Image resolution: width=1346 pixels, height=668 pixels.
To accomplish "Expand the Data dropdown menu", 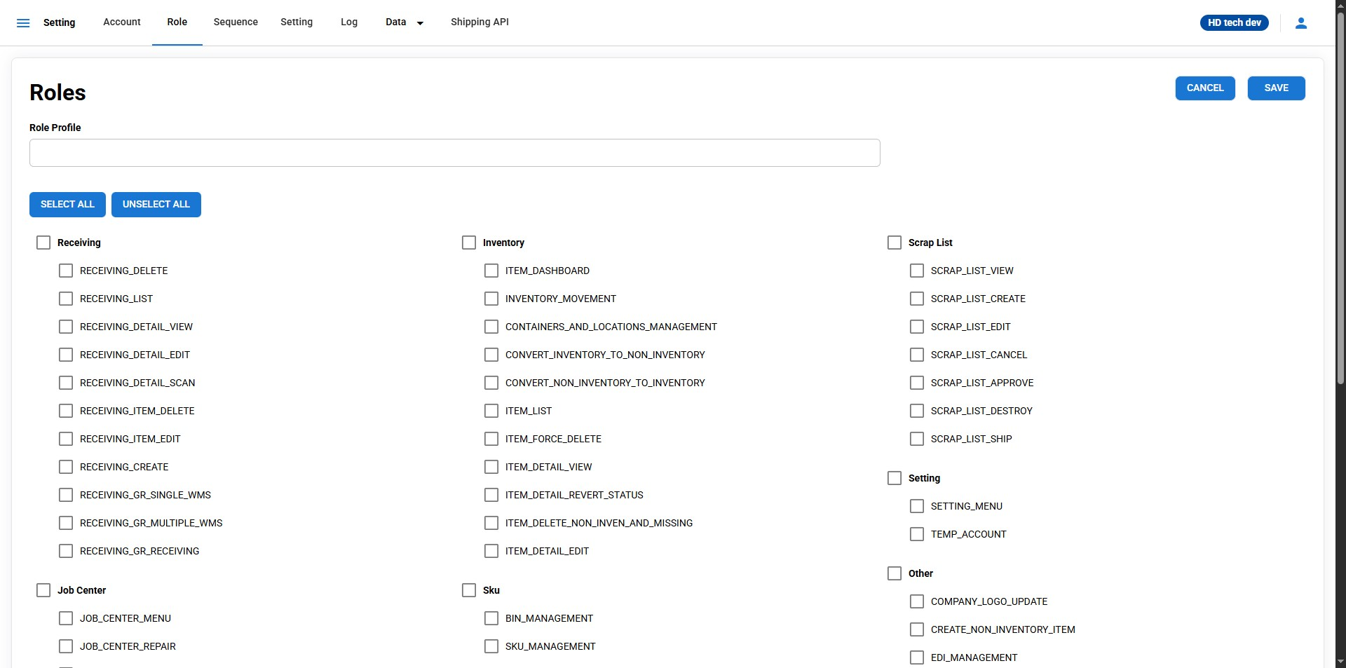I will [x=405, y=22].
